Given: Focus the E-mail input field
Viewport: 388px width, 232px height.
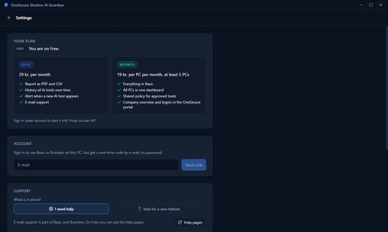Looking at the screenshot, I should click(x=96, y=165).
